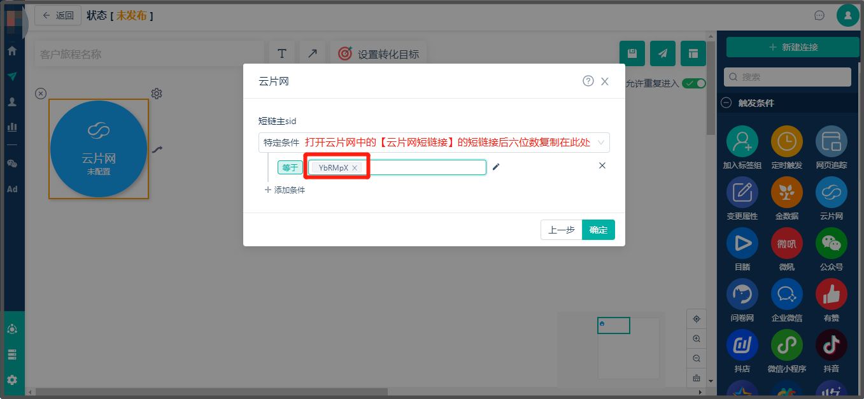Open the chat message bubble icon
The height and width of the screenshot is (399, 864).
(819, 15)
